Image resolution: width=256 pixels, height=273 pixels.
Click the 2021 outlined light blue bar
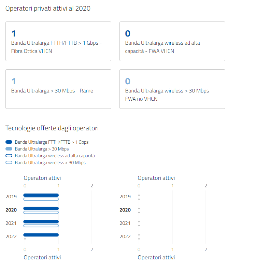coord(41,226)
